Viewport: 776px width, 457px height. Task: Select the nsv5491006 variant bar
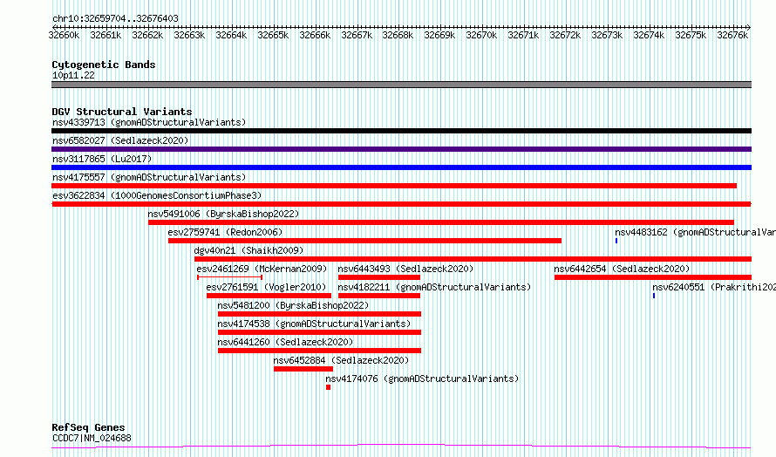(441, 222)
